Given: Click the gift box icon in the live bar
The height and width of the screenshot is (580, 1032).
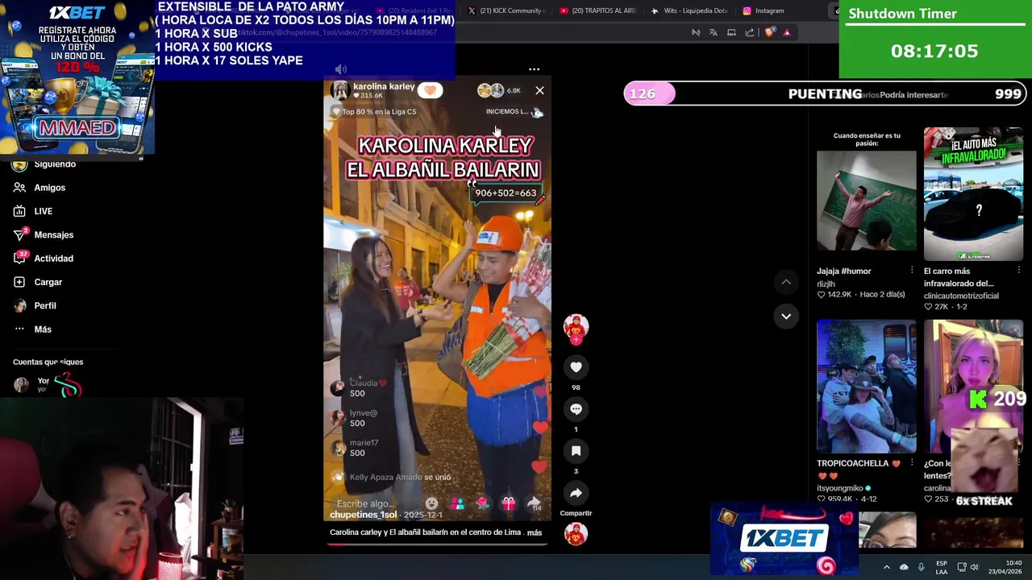Looking at the screenshot, I should (x=508, y=503).
